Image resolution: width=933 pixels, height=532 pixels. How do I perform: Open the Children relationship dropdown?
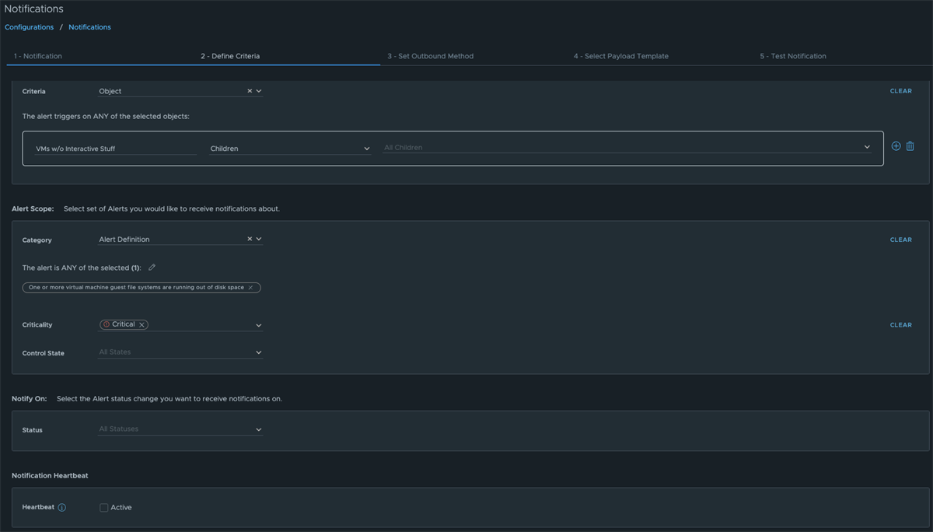click(x=290, y=148)
